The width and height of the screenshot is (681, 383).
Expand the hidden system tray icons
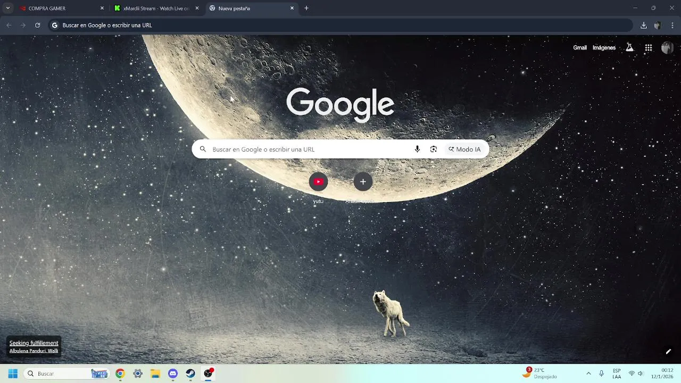[x=588, y=373]
